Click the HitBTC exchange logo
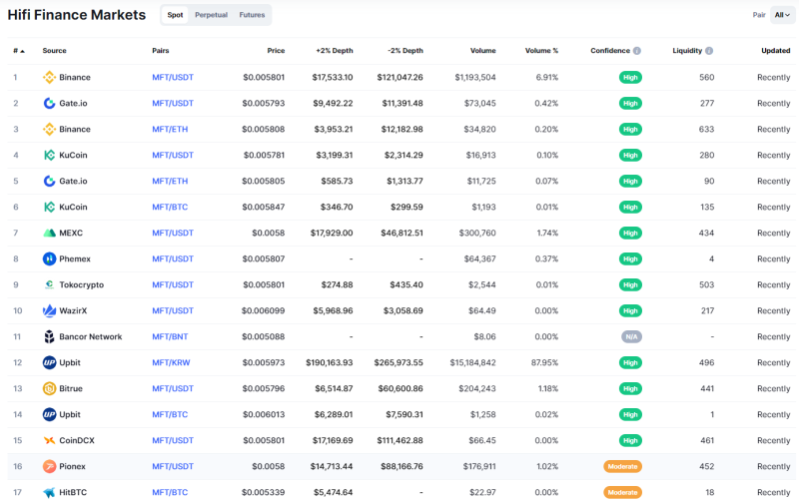This screenshot has height=501, width=799. (x=49, y=492)
